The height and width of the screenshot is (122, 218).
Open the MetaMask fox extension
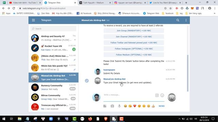tap(192, 8)
